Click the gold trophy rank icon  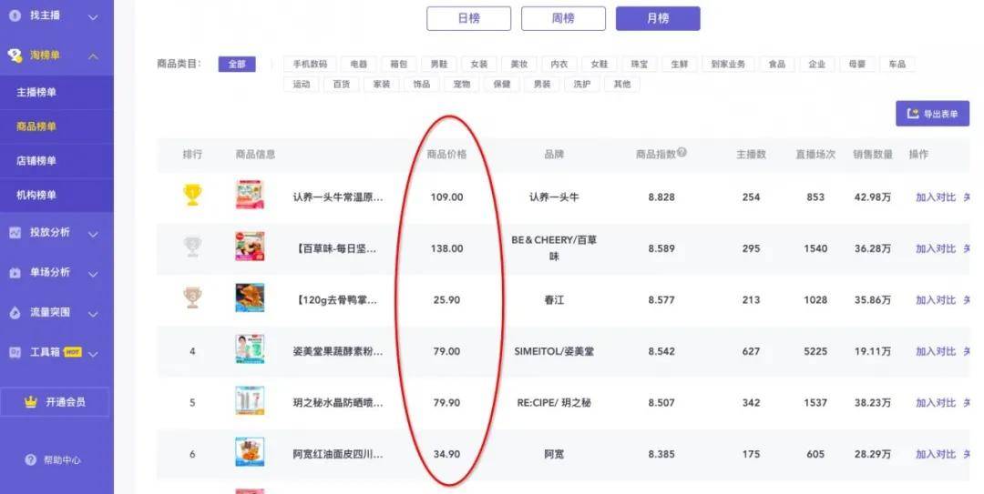point(192,195)
